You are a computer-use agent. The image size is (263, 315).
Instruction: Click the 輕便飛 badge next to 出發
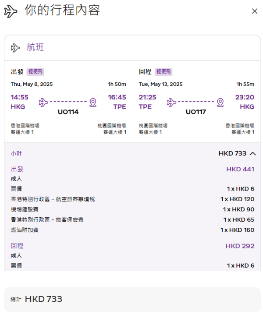[36, 72]
